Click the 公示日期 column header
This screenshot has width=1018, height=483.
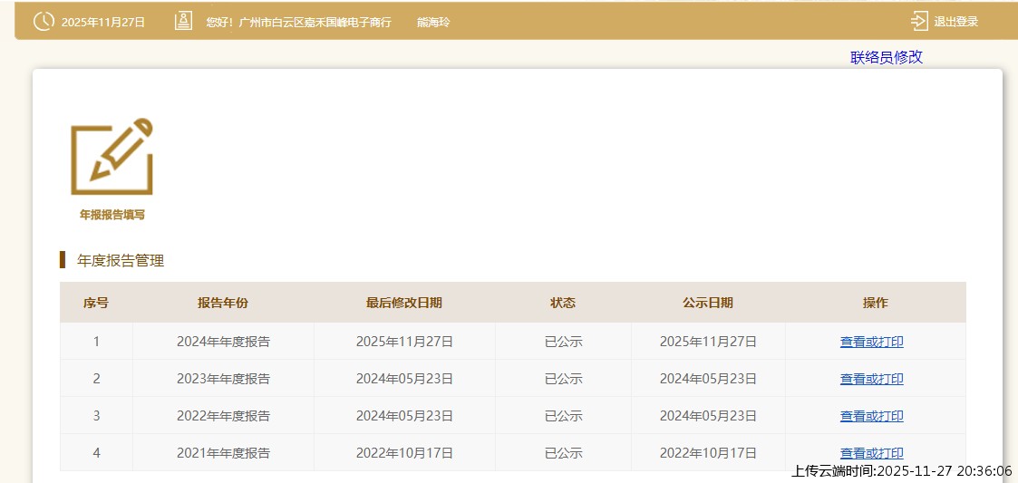click(708, 303)
